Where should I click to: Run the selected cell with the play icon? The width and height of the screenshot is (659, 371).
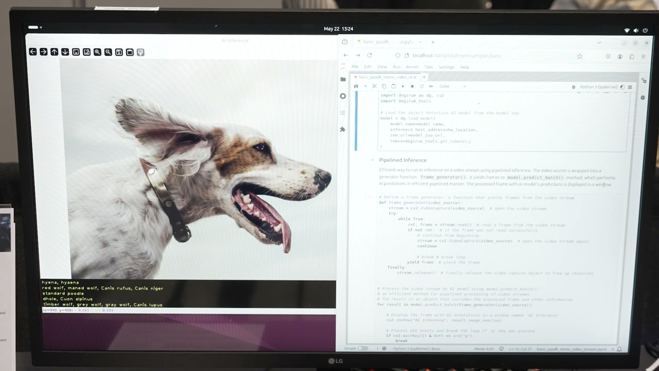pyautogui.click(x=403, y=87)
